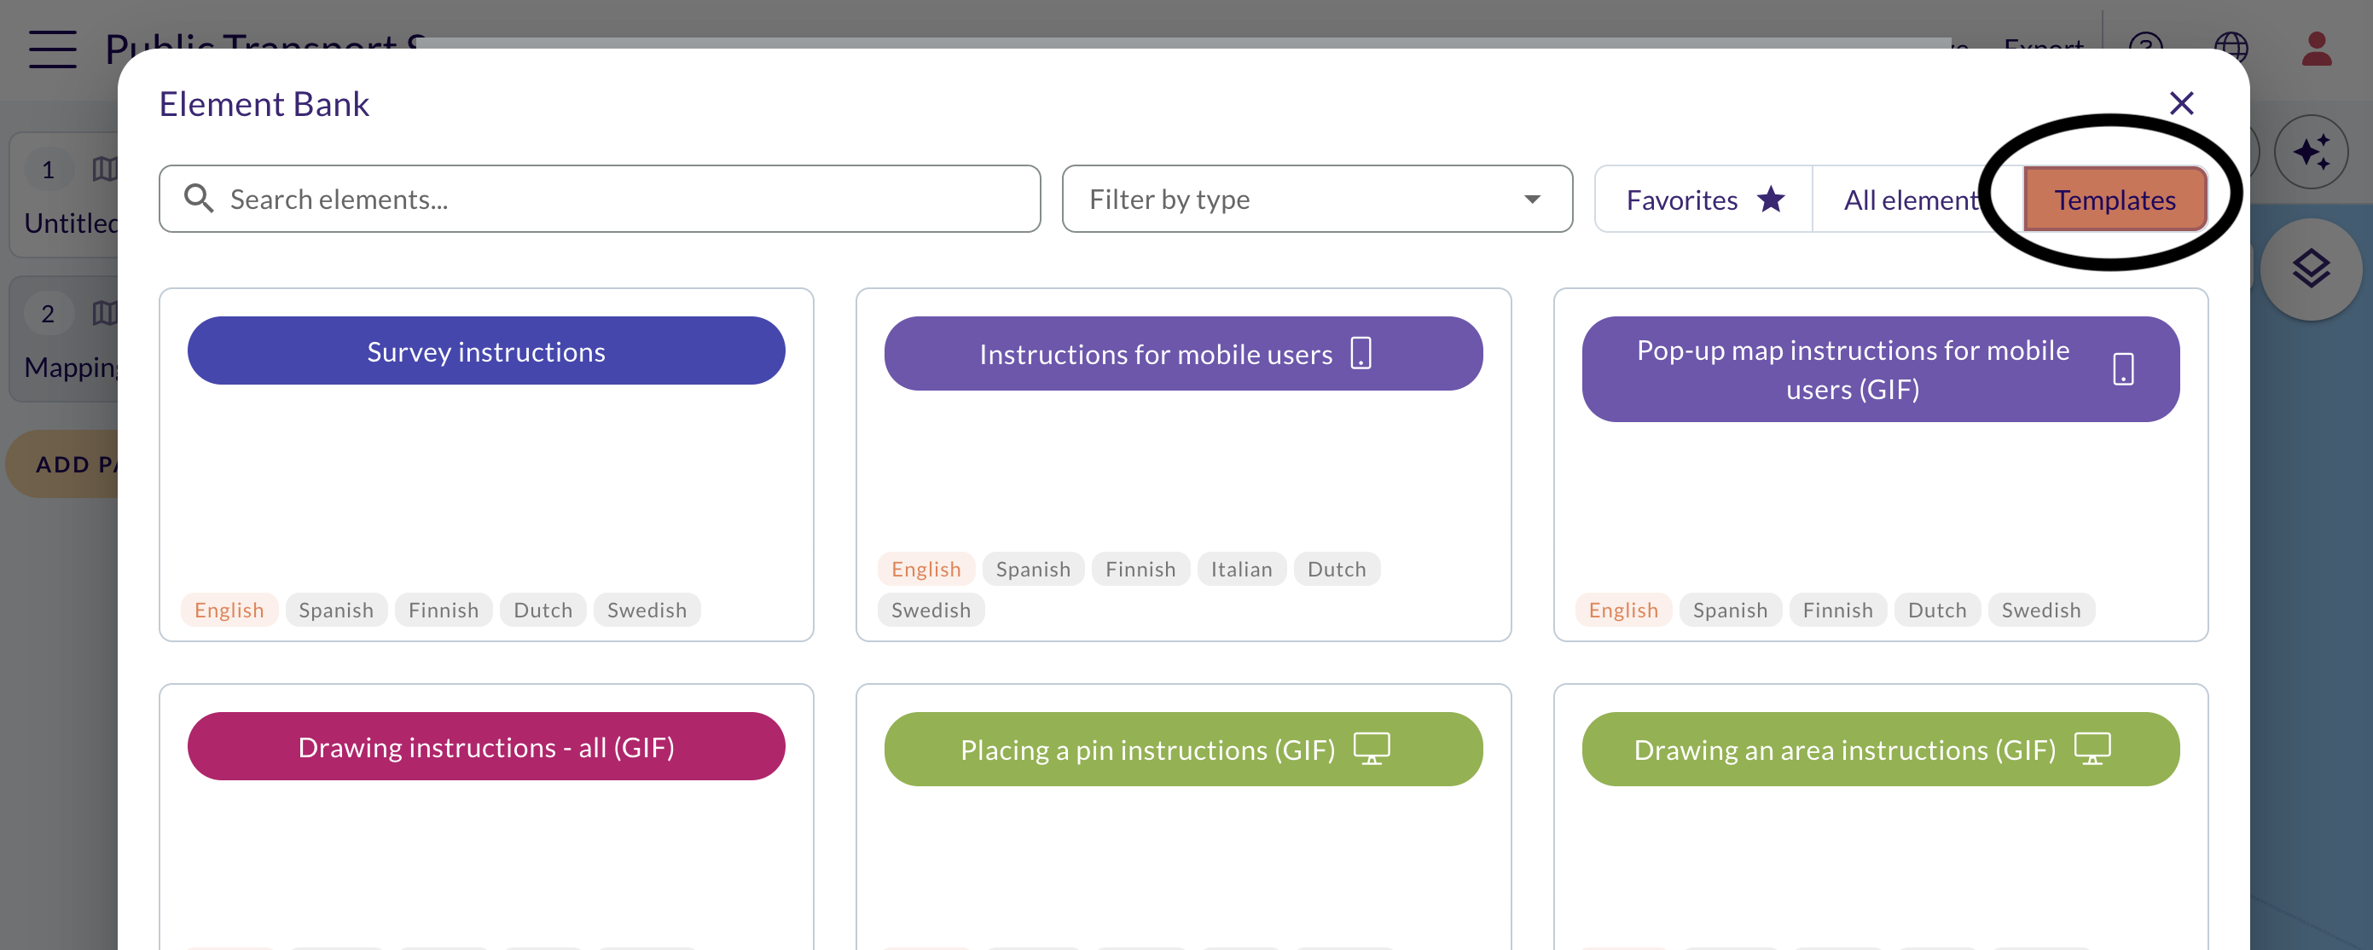This screenshot has height=950, width=2373.
Task: Select page 1 Untitled in sidebar
Action: tap(65, 195)
